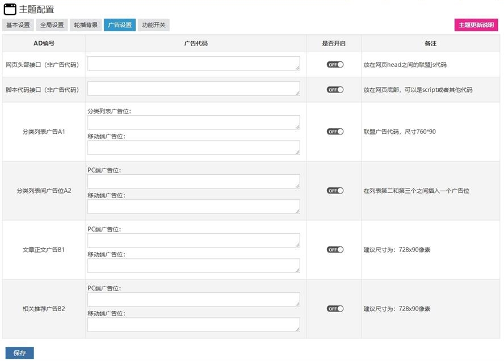Click the A1 分类列表广告位 text area

click(x=194, y=123)
